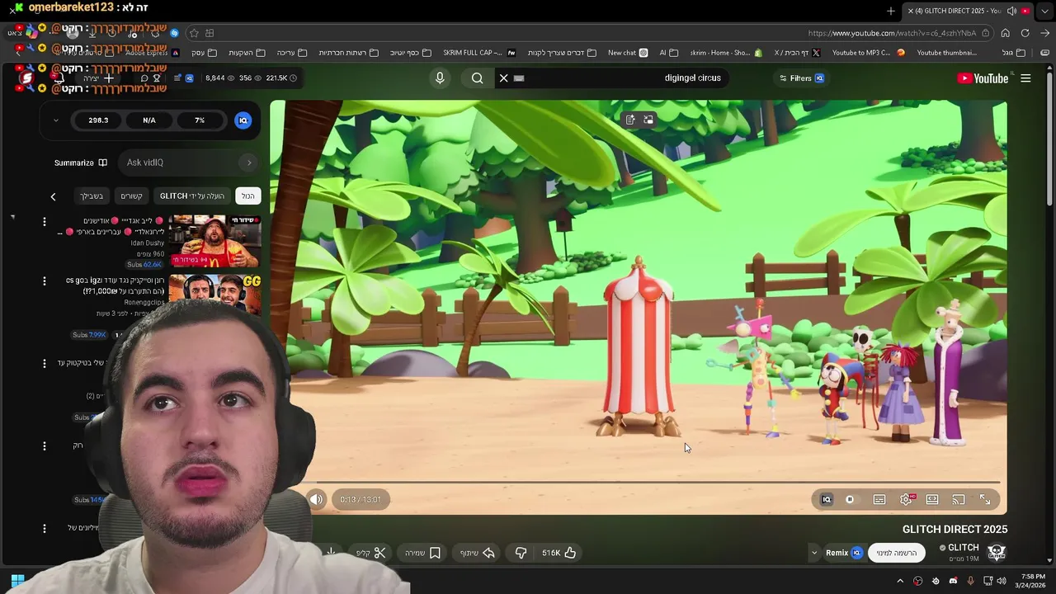Clear the search box with the X
This screenshot has height=594, width=1056.
[503, 78]
